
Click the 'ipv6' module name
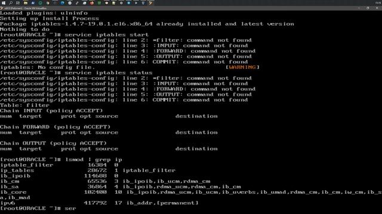coord(8,203)
